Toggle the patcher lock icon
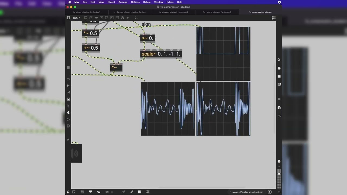This screenshot has width=347, height=195. (x=68, y=192)
